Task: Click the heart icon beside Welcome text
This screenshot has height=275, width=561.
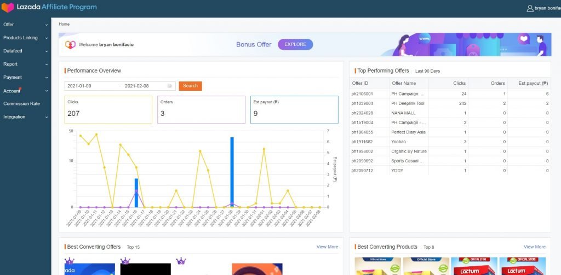Action: pos(71,45)
